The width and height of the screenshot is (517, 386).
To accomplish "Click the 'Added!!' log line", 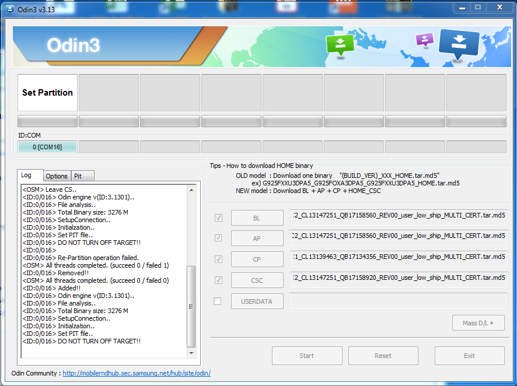I will [x=52, y=288].
